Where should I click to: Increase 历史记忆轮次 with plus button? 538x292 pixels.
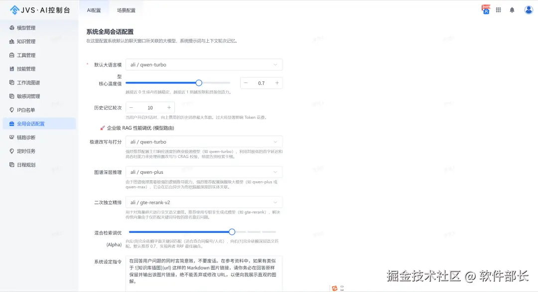[169, 108]
